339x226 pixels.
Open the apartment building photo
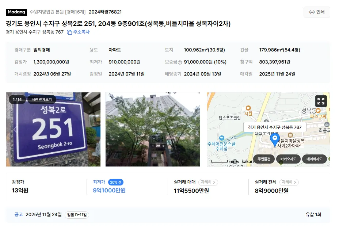pos(153,129)
